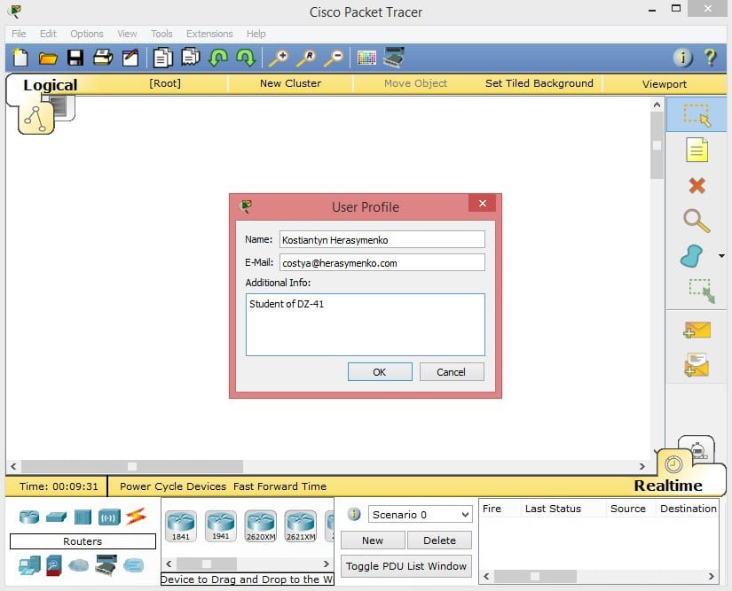Click the Paste icon in the toolbar
Viewport: 732px width, 591px height.
pyautogui.click(x=191, y=58)
